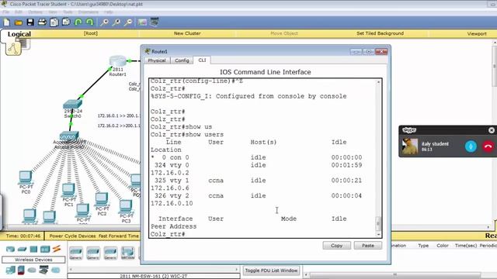The image size is (497, 279).
Task: Select the CLI tab in Router1
Action: (202, 60)
